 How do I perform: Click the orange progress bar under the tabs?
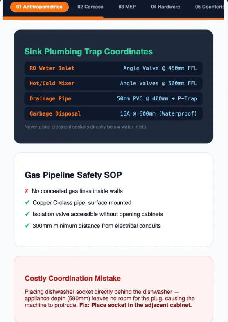coord(53,18)
